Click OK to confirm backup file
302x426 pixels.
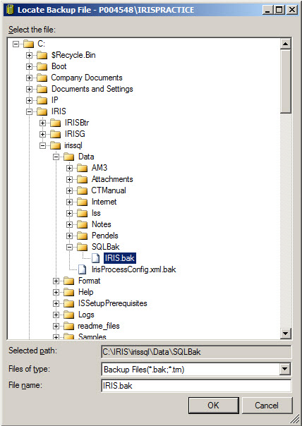213,406
